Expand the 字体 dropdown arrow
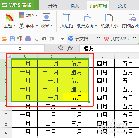The image size is (139, 138). [x=37, y=26]
